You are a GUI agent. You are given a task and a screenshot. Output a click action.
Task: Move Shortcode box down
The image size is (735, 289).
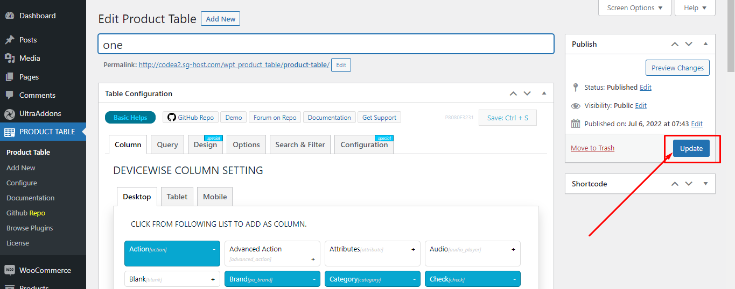coord(689,184)
